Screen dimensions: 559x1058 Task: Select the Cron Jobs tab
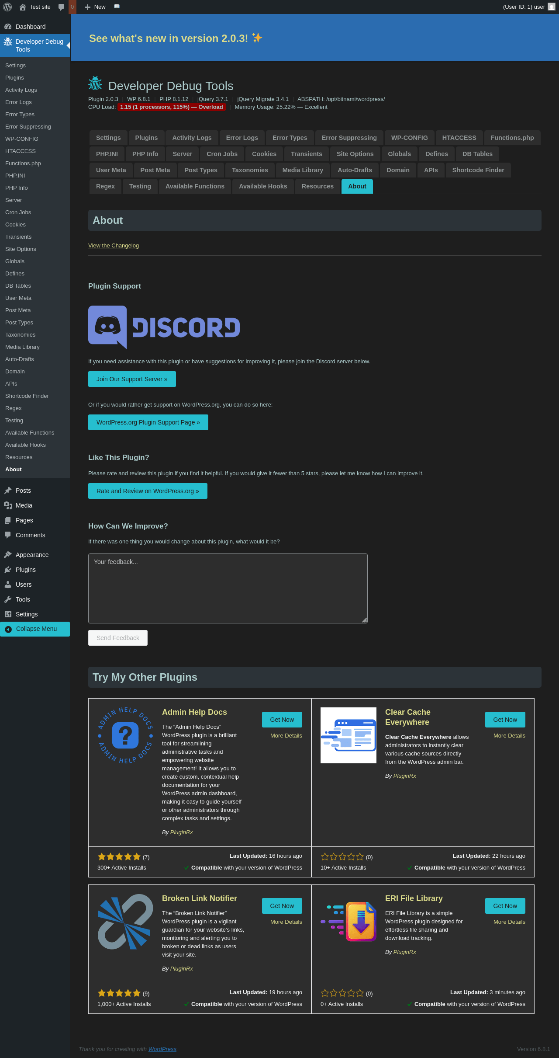click(x=222, y=154)
